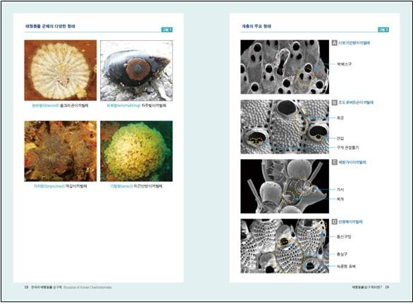Click the gray letter C panel marker
The image size is (413, 305).
(334, 162)
